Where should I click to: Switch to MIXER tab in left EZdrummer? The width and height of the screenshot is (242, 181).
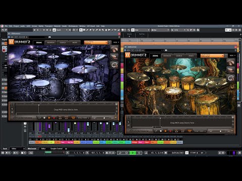[x=75, y=43]
